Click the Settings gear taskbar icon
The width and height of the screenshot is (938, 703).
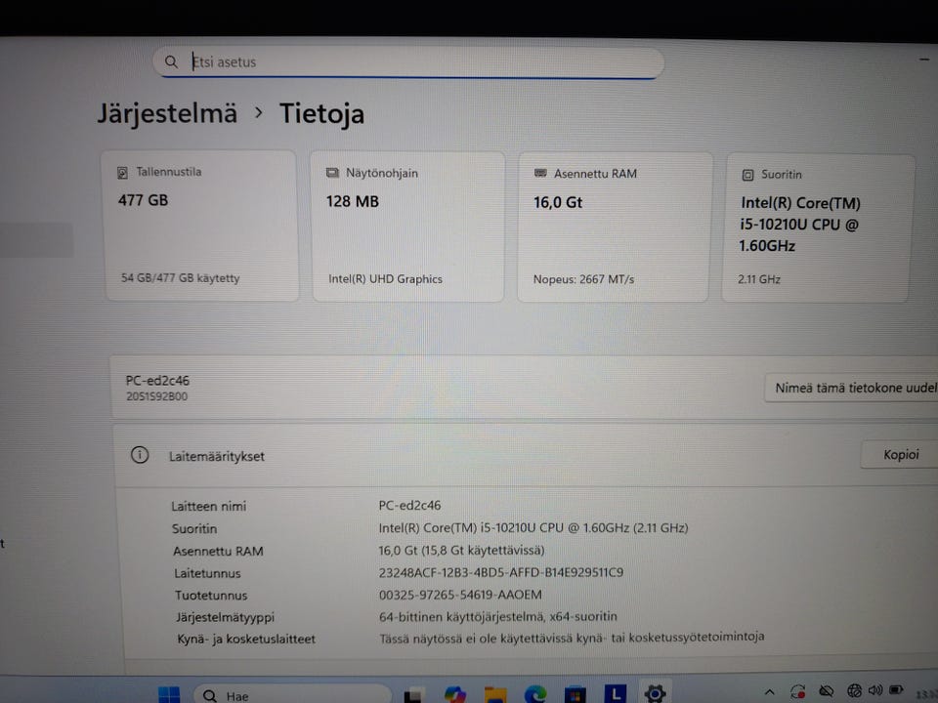click(655, 693)
